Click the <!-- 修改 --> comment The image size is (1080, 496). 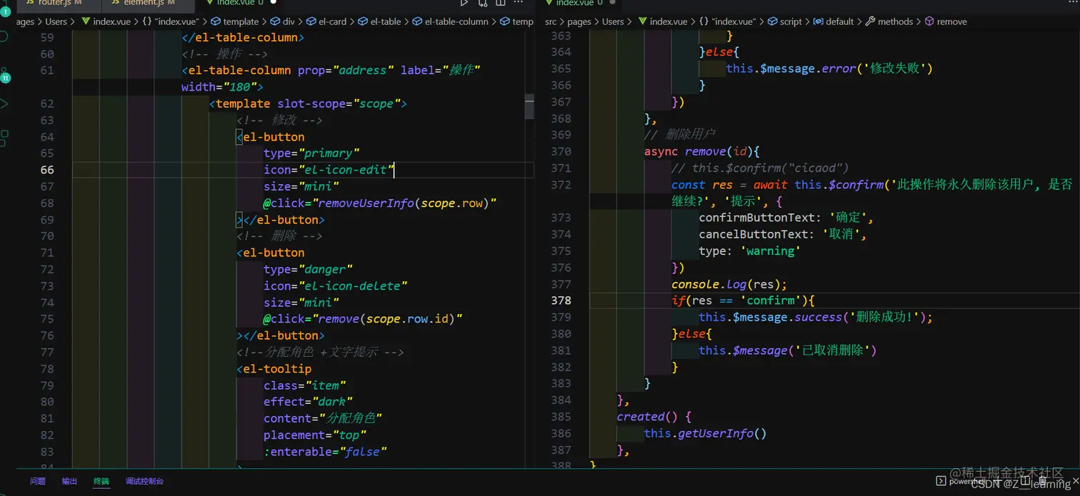click(279, 120)
